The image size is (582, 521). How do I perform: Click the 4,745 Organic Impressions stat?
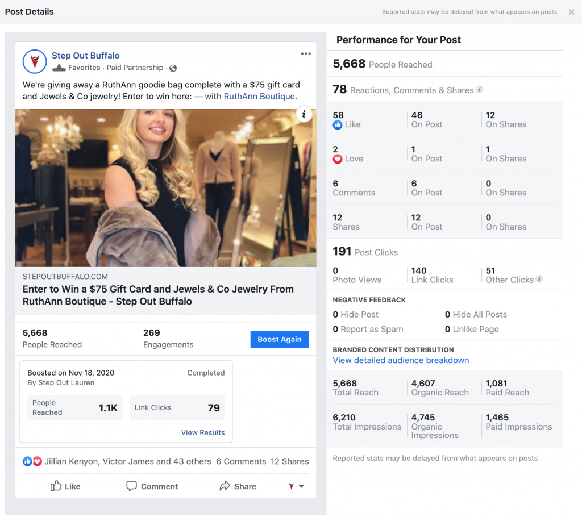coord(435,426)
